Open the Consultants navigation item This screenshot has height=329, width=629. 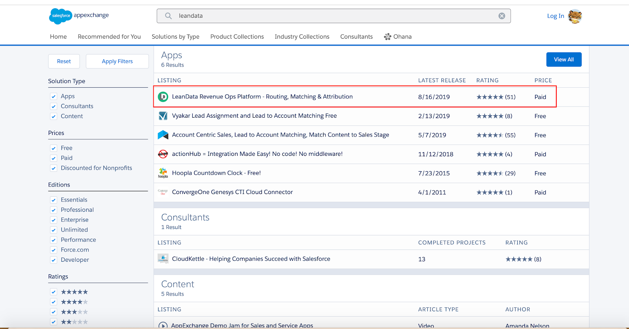(x=357, y=37)
